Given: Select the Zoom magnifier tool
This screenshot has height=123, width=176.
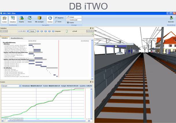Looking at the screenshot, I should tap(58, 22).
